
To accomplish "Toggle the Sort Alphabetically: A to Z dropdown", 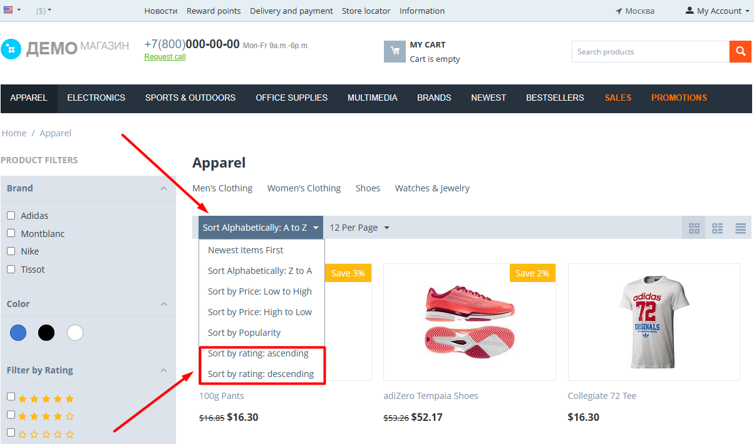I will [x=261, y=228].
